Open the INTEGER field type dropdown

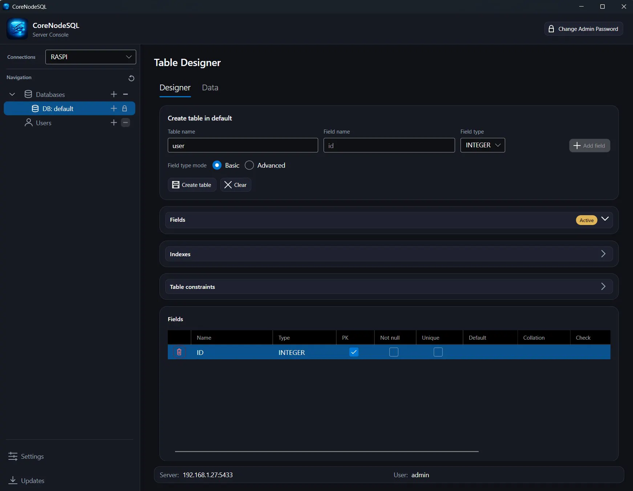(483, 145)
